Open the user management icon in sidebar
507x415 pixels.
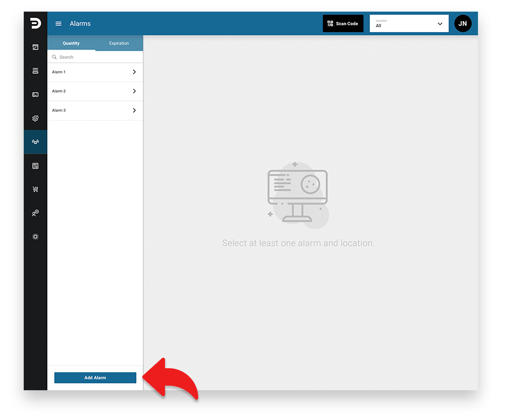pyautogui.click(x=35, y=213)
